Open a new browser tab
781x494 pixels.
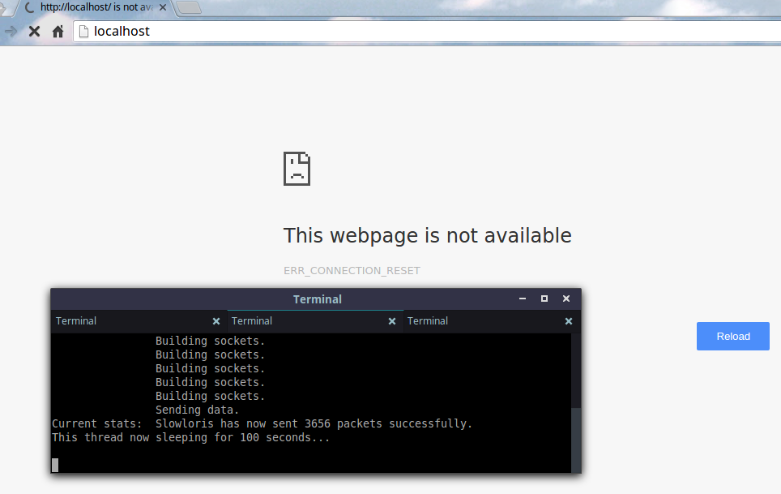(189, 7)
